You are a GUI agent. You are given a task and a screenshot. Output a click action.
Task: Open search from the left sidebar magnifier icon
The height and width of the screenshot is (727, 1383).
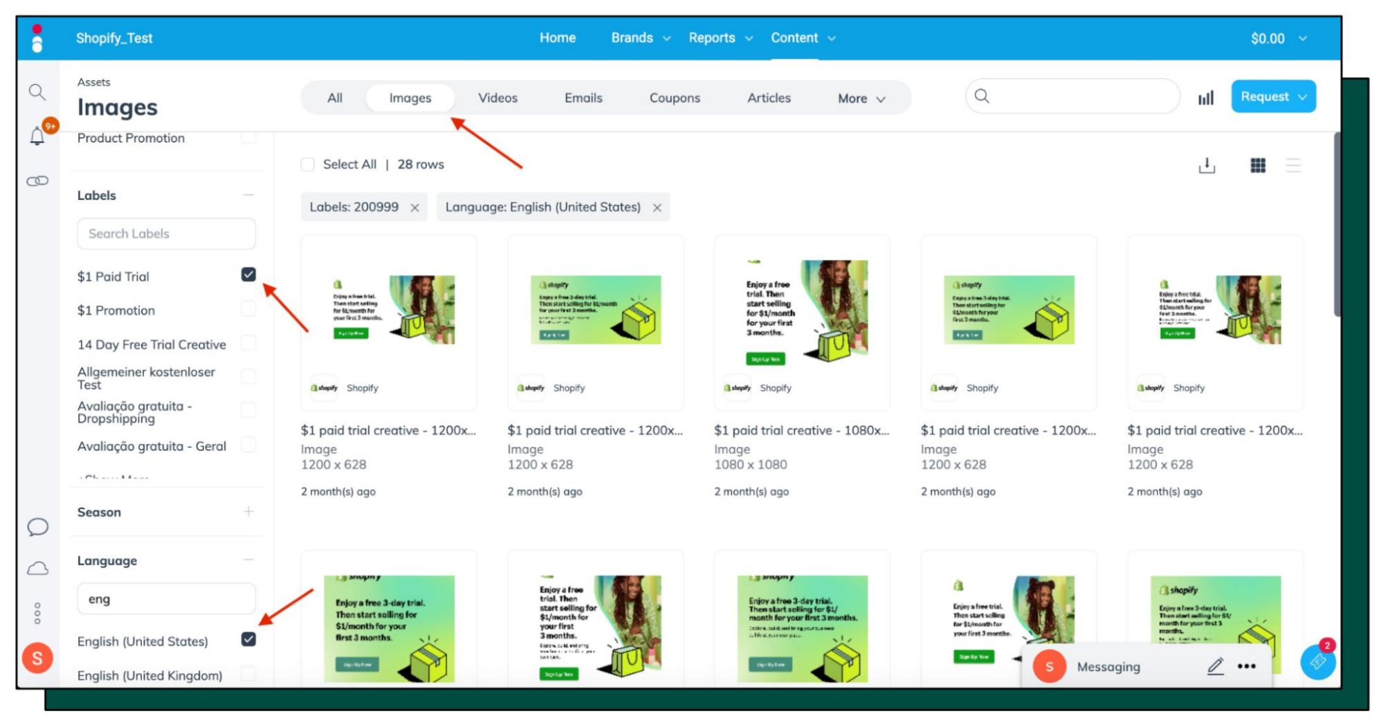tap(37, 92)
